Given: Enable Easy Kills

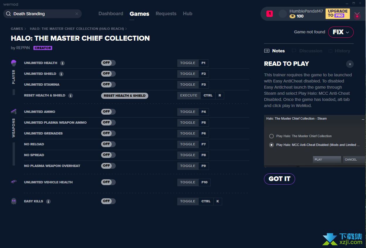Looking at the screenshot, I should click(108, 201).
